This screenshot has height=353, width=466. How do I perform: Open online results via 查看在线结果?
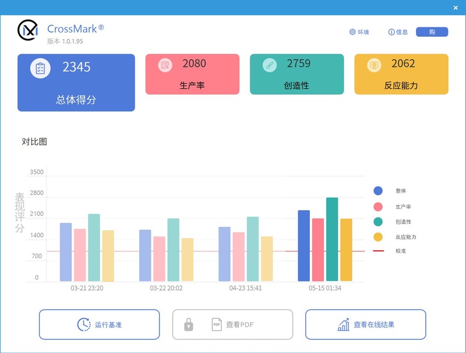click(365, 324)
